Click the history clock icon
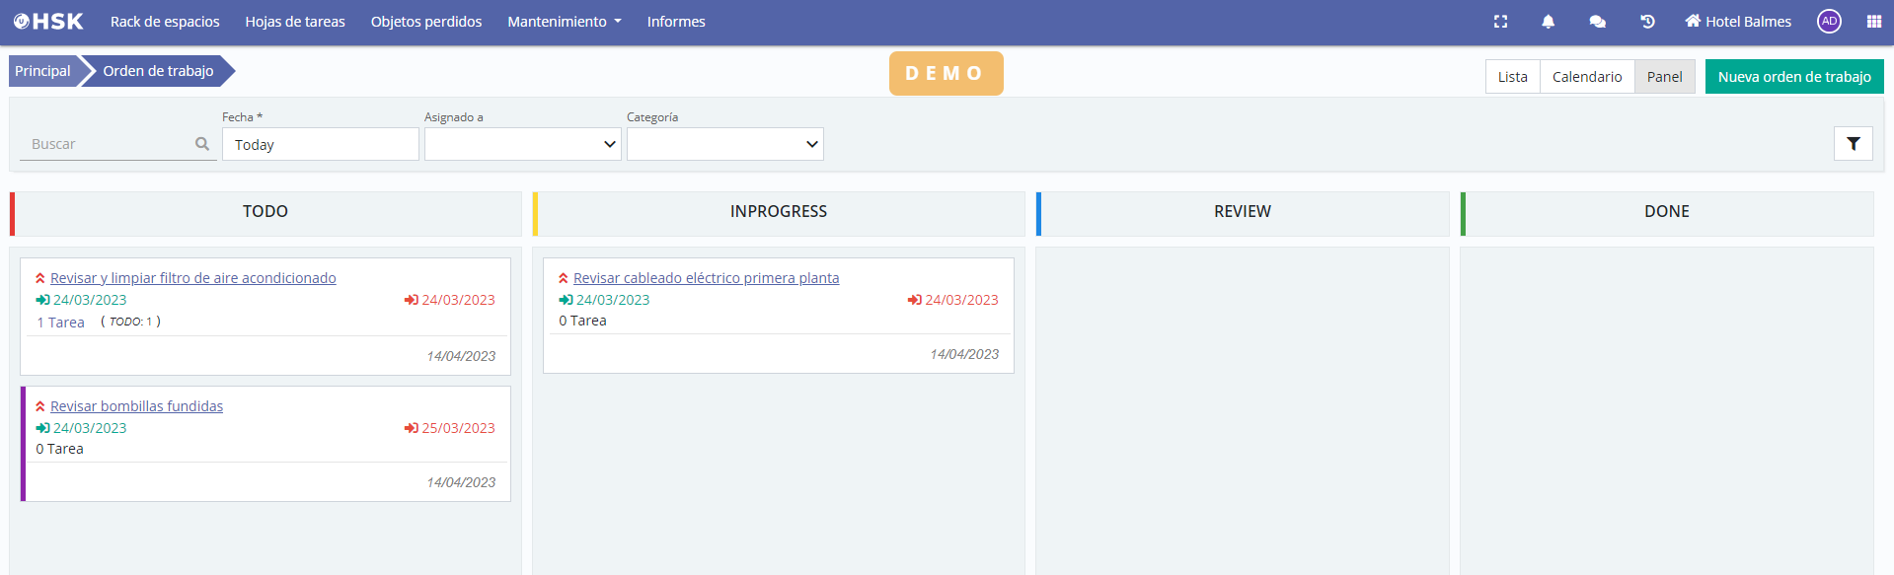 click(x=1647, y=22)
